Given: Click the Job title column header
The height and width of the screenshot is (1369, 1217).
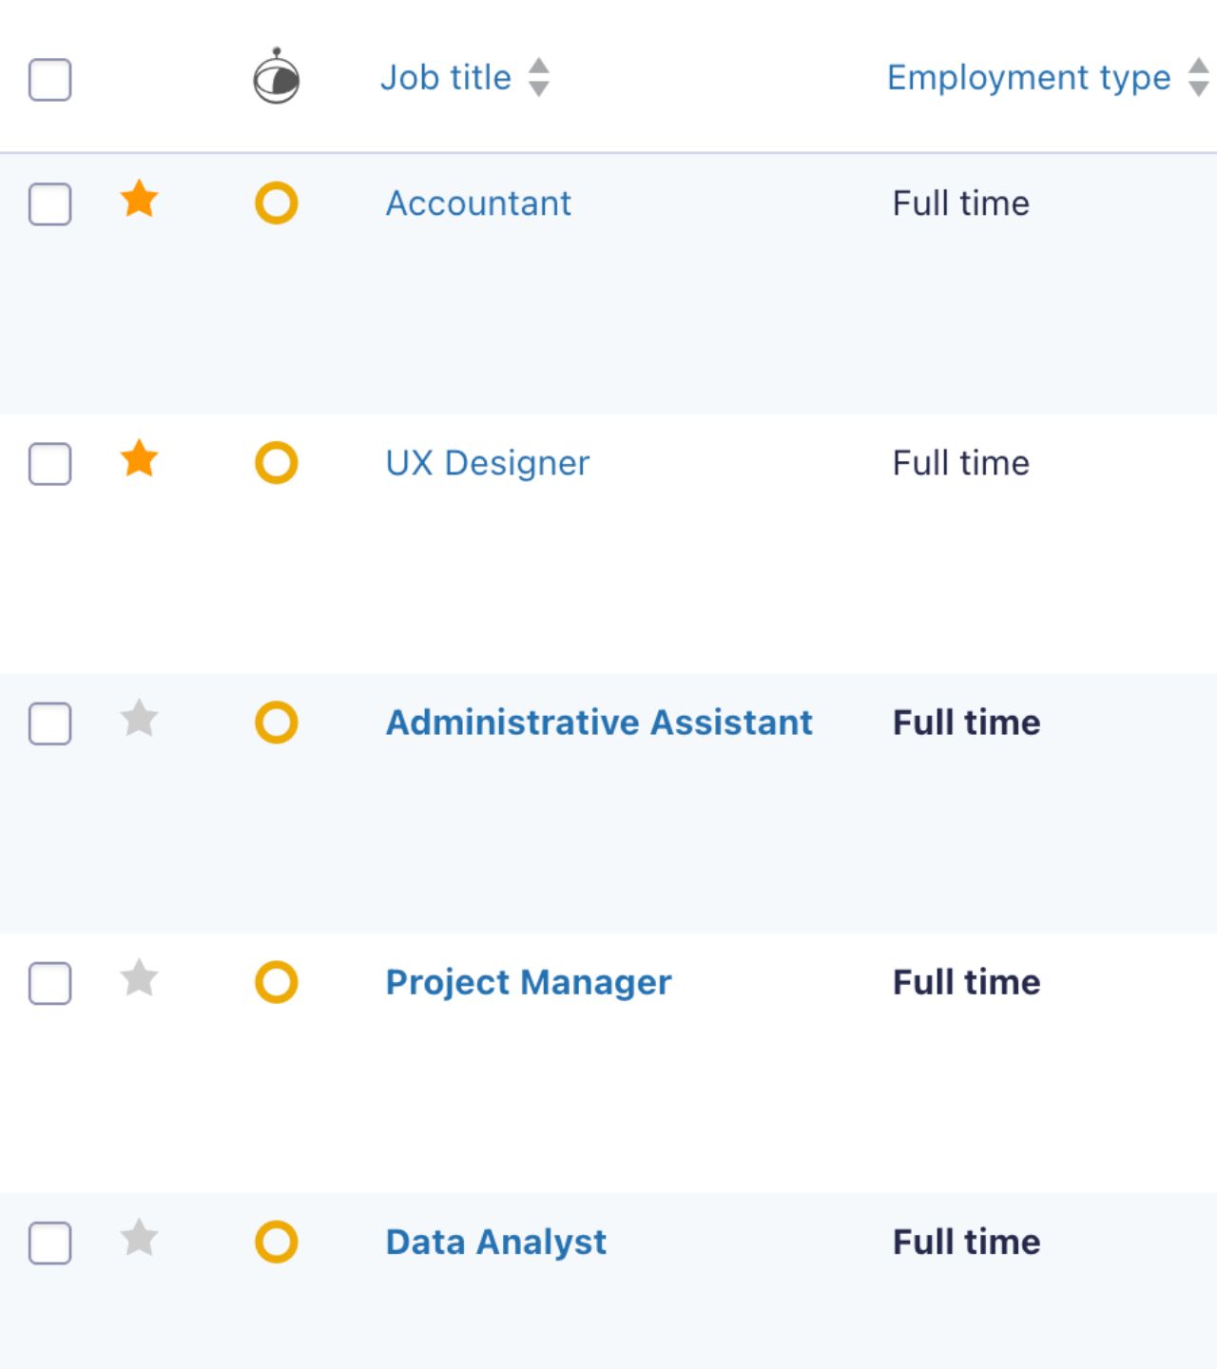Looking at the screenshot, I should (447, 77).
